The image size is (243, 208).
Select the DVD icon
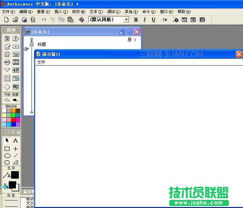16,78
